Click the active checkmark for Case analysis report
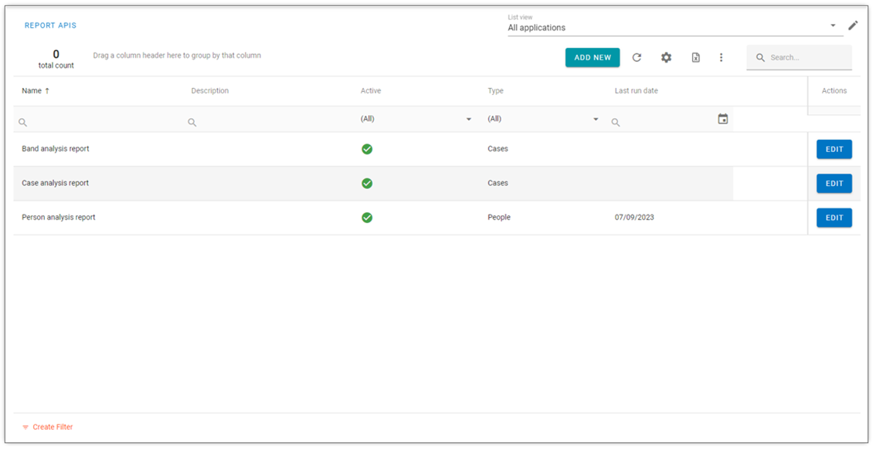This screenshot has width=876, height=450. point(367,183)
